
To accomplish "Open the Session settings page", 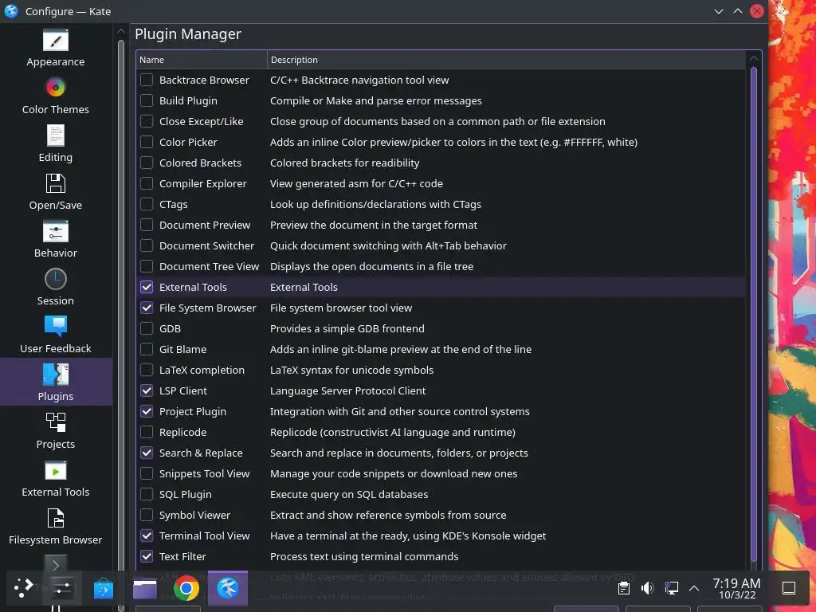I will [56, 288].
